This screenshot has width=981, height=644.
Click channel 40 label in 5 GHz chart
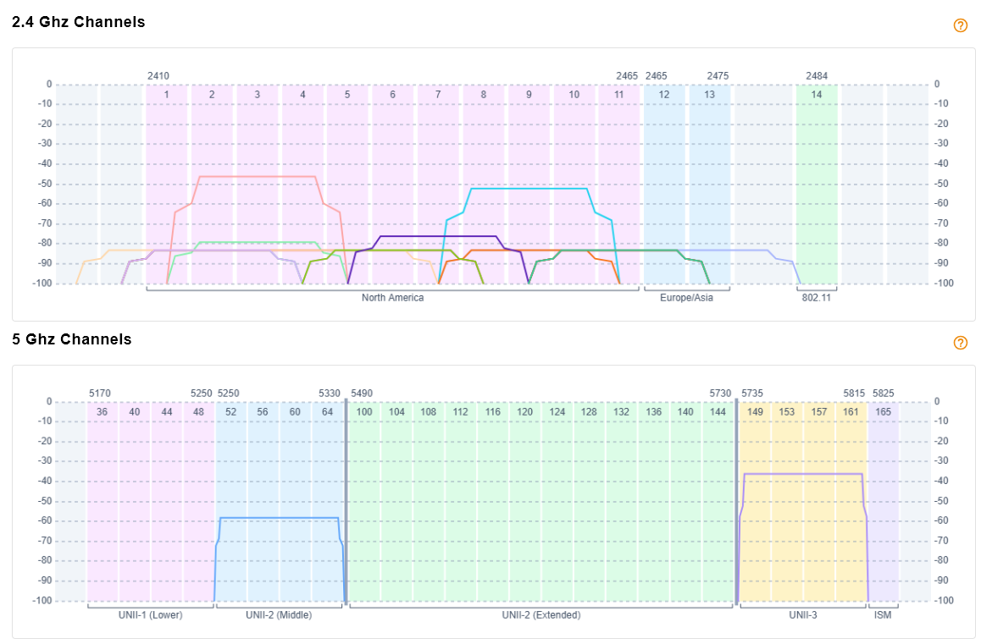135,412
